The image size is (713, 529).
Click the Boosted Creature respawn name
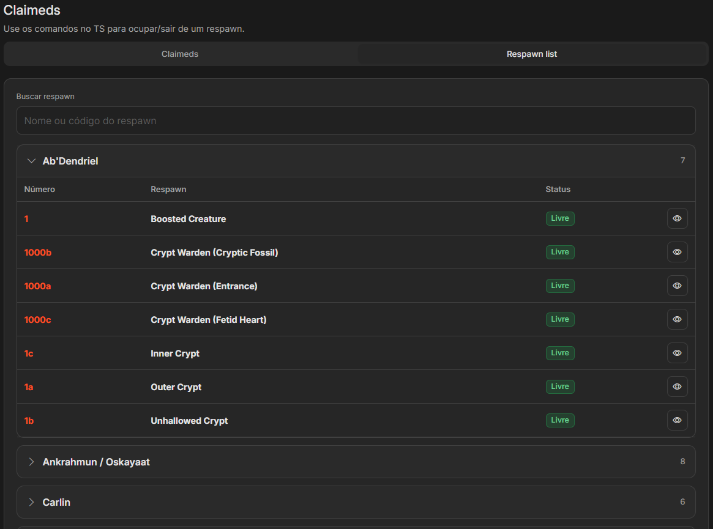point(189,219)
